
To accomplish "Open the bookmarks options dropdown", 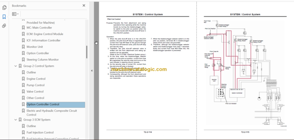I will coord(15,14).
